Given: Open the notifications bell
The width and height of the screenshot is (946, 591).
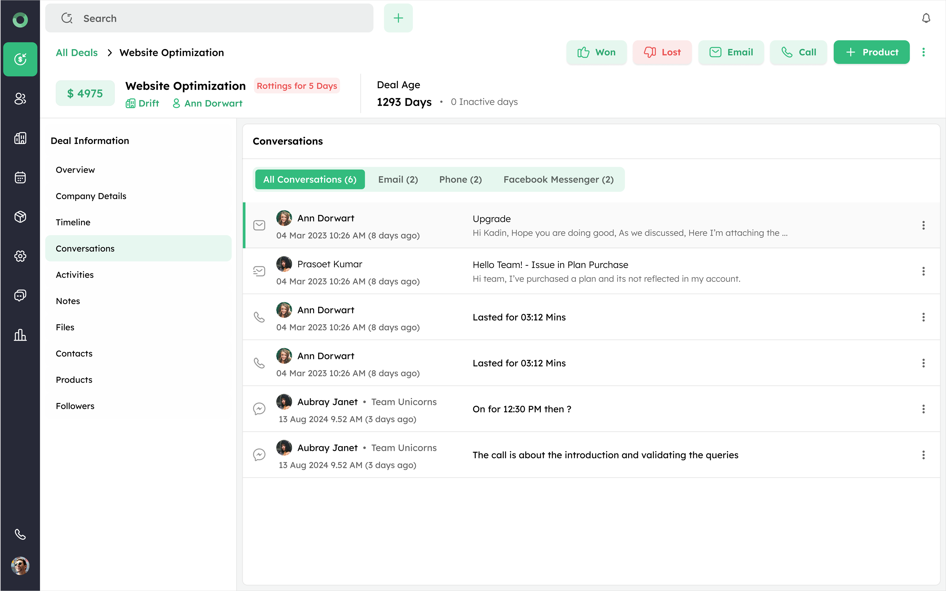Looking at the screenshot, I should (x=926, y=18).
